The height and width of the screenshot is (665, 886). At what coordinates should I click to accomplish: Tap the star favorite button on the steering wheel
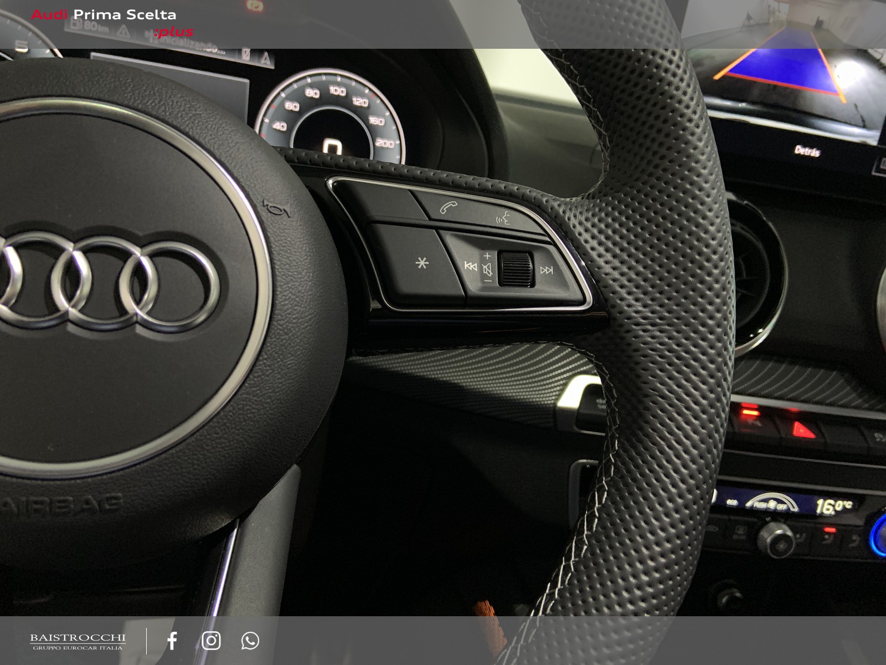[x=422, y=263]
